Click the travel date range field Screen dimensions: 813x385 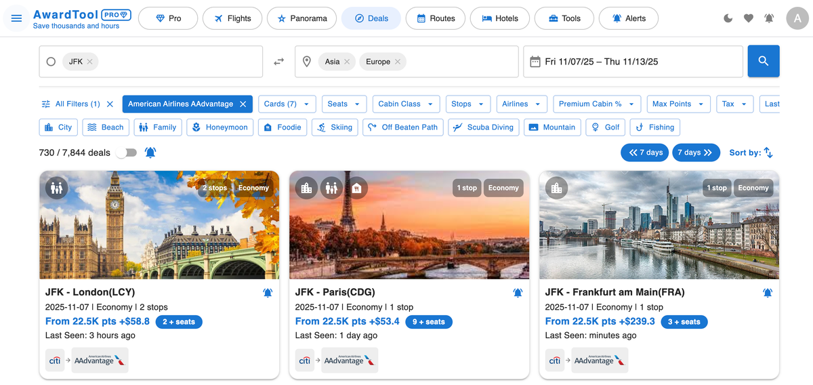pyautogui.click(x=633, y=62)
